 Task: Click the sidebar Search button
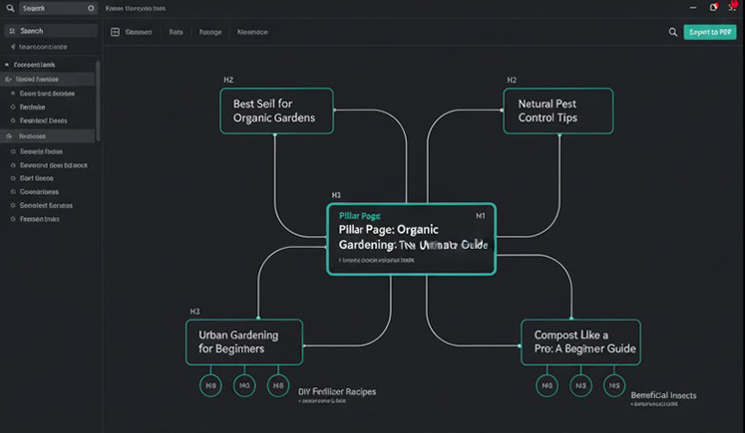point(51,31)
